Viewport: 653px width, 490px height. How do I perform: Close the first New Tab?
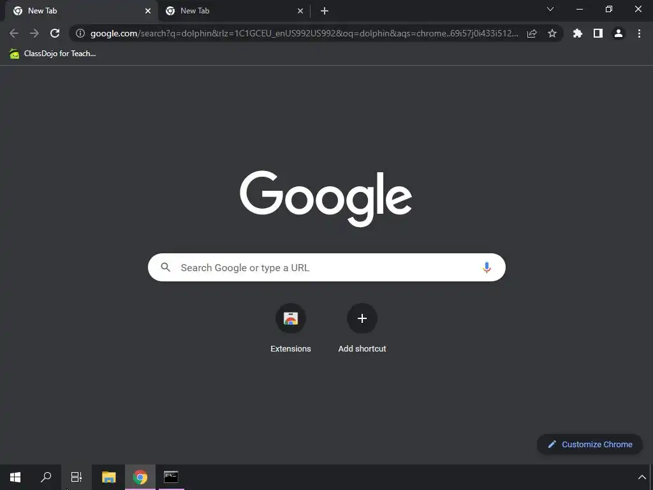pyautogui.click(x=148, y=11)
